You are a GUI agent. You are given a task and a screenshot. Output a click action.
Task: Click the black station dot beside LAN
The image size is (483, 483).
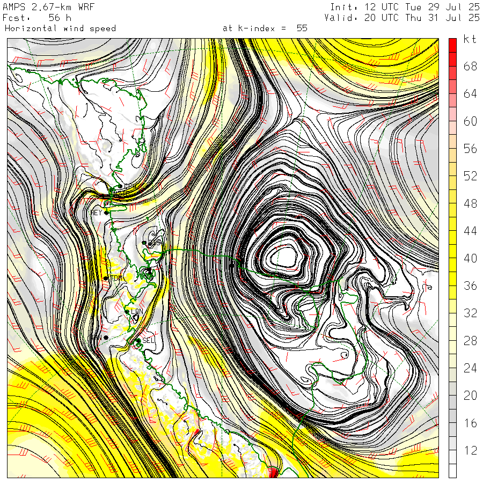pos(127,312)
